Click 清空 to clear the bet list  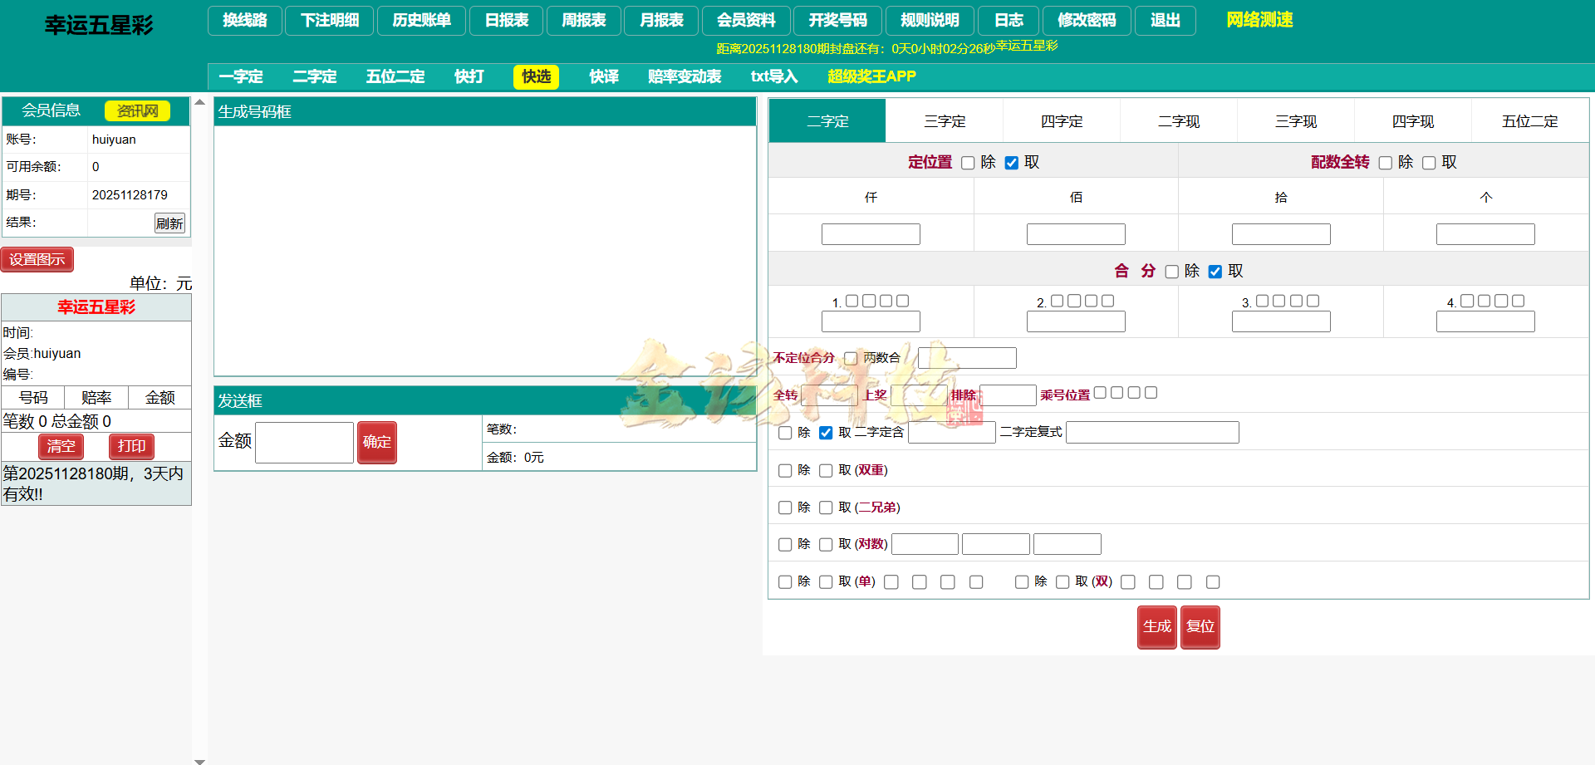pos(61,447)
